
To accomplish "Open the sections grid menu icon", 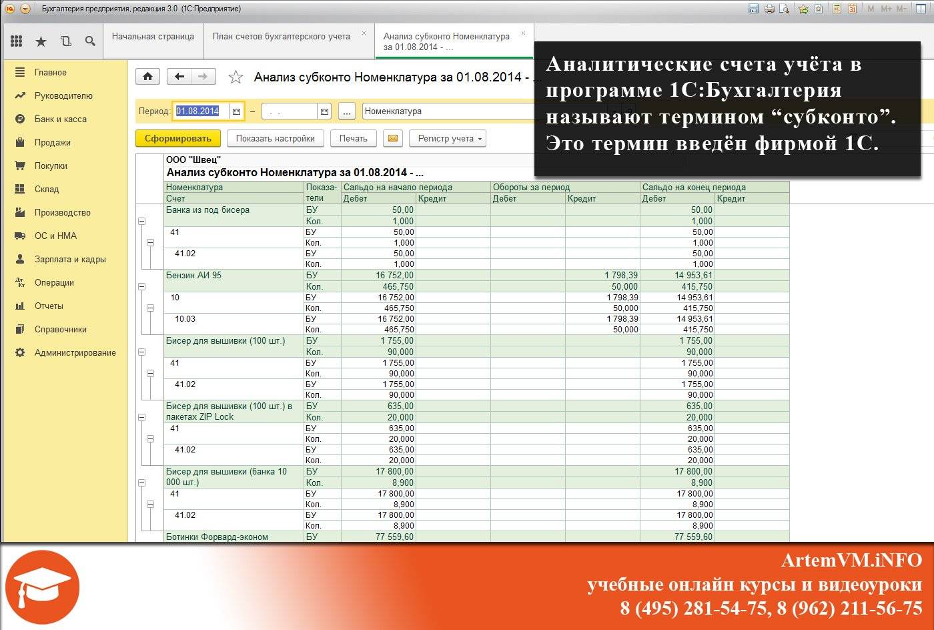I will coord(17,41).
